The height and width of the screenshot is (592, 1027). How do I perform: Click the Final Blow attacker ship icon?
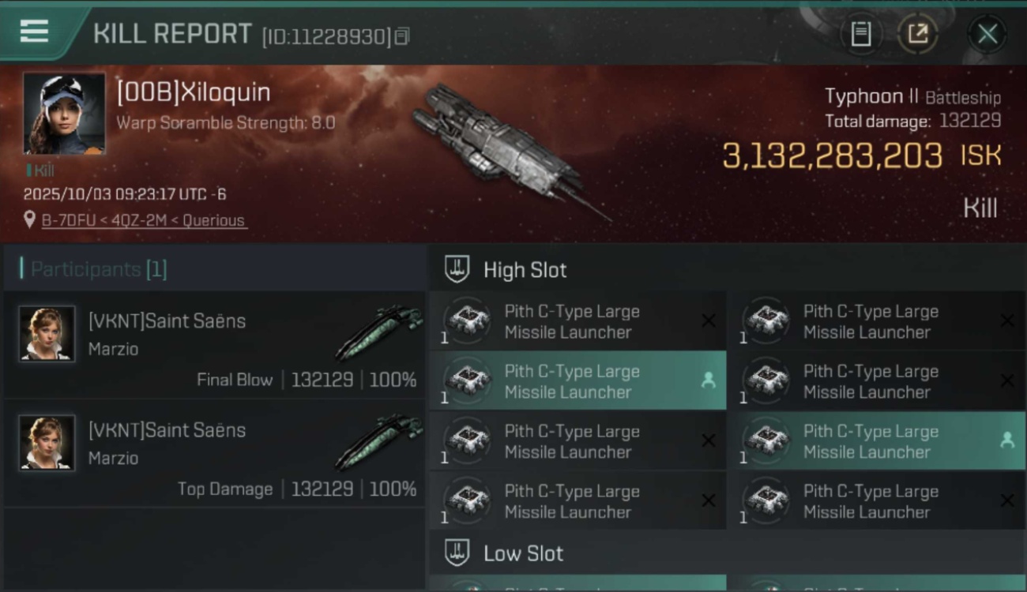[379, 332]
